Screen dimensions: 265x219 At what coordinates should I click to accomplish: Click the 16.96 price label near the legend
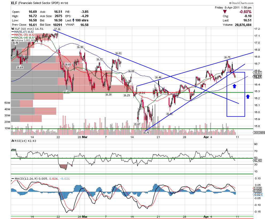[x=15, y=43]
